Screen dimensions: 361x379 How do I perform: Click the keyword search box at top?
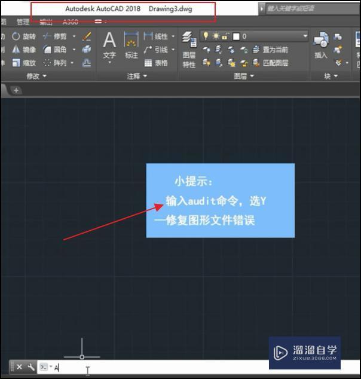point(312,9)
